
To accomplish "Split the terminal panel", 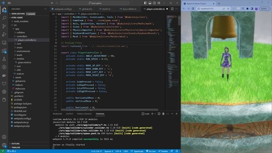I will [159, 114].
